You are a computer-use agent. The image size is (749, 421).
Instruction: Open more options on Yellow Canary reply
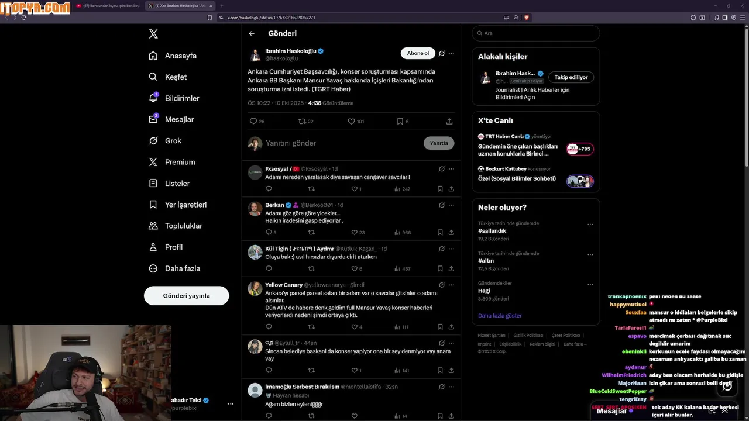coord(451,285)
